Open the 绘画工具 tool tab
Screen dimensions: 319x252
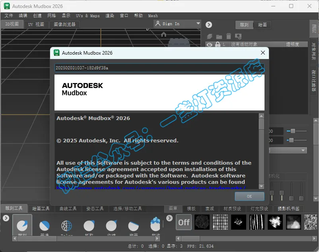click(41, 209)
